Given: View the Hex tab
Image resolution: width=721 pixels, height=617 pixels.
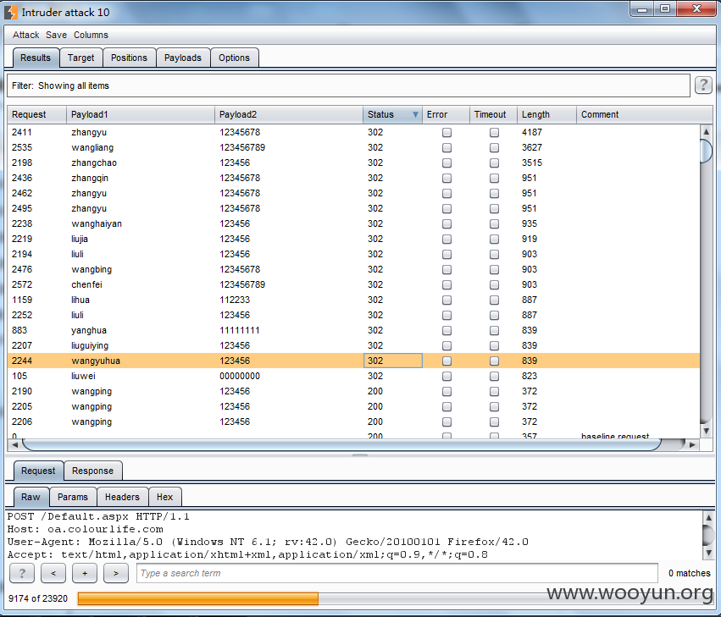Looking at the screenshot, I should (164, 497).
